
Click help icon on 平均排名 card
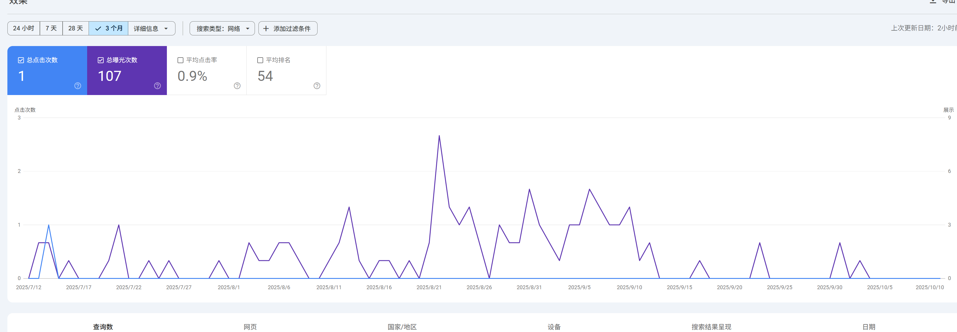tap(317, 86)
